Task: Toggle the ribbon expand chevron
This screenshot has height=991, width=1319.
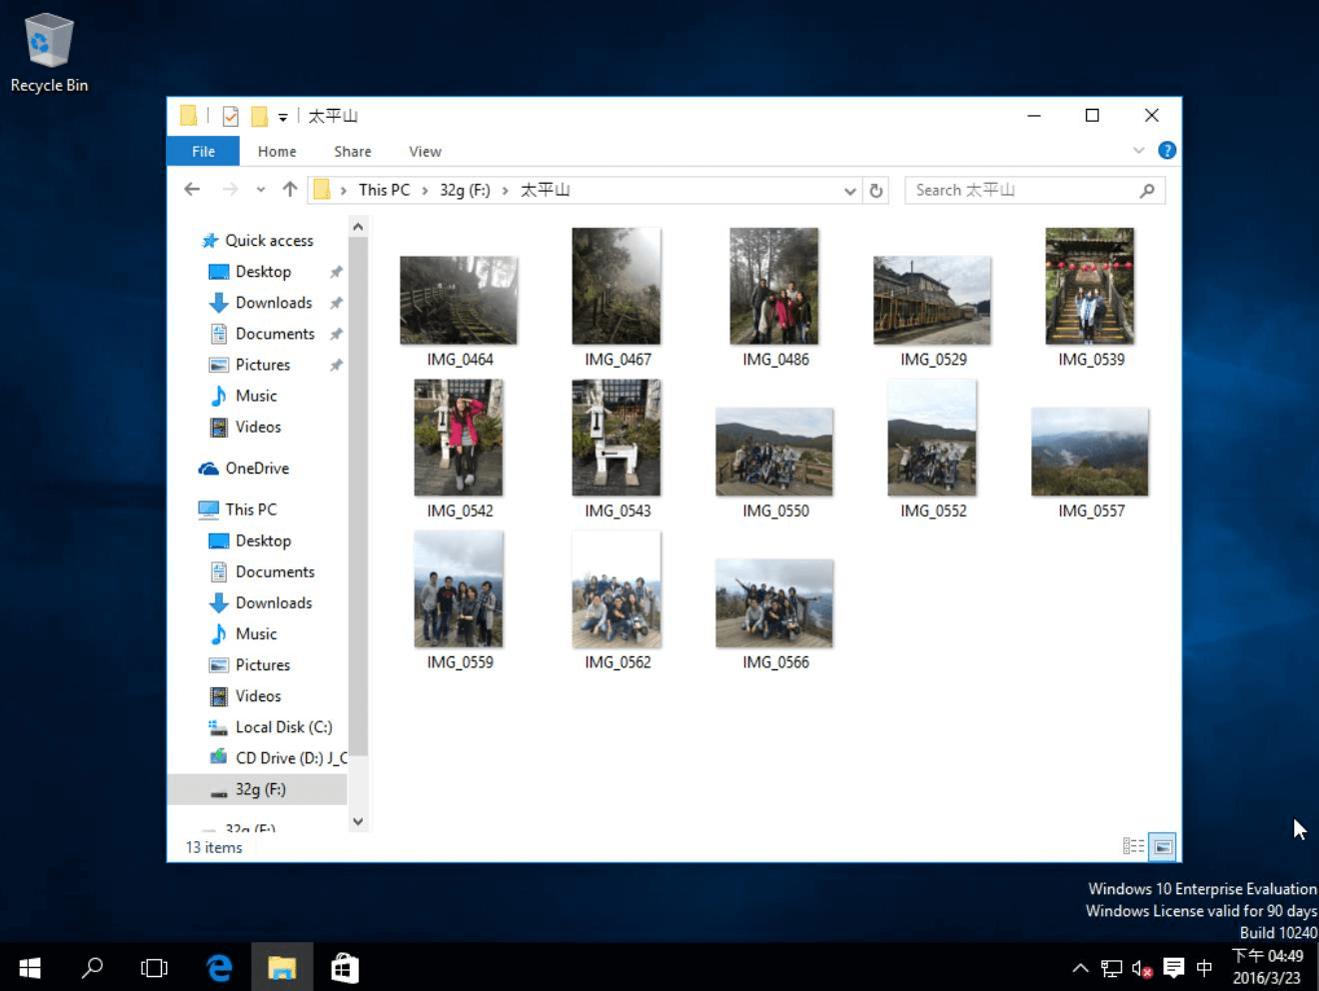Action: (x=1138, y=151)
